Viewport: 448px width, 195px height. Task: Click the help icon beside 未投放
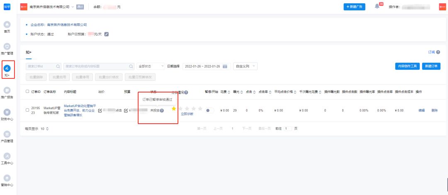(x=162, y=110)
